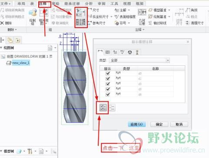The width and height of the screenshot is (209, 158).
Task: Switch to the 注释 ribbon tab
Action: [x=43, y=3]
